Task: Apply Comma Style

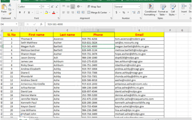Action: (x=128, y=12)
